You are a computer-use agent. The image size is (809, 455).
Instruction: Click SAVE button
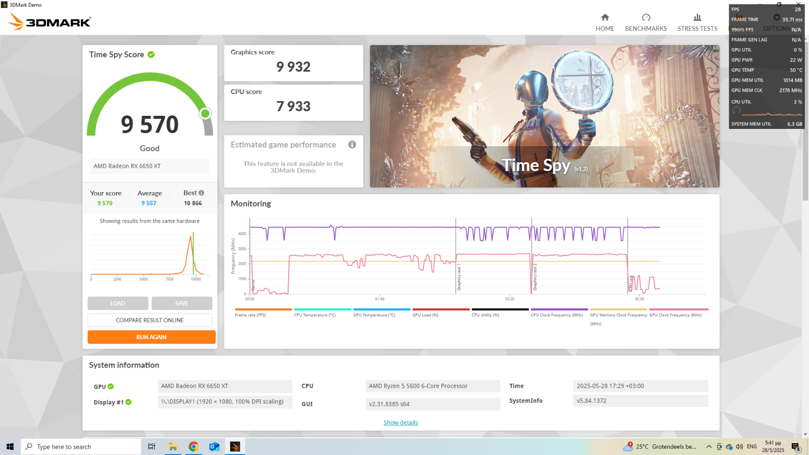pos(182,303)
